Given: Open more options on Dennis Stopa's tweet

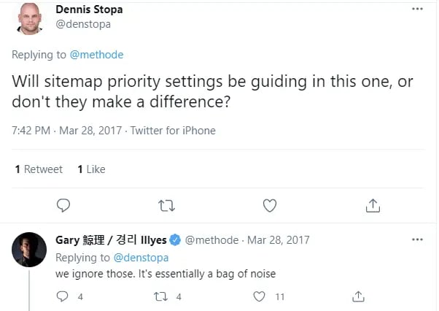Looking at the screenshot, I should [x=417, y=9].
